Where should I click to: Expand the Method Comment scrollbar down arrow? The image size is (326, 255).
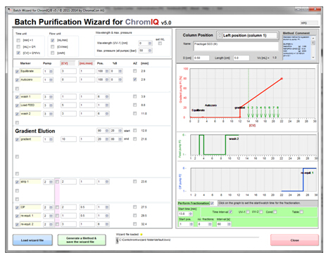pyautogui.click(x=313, y=58)
